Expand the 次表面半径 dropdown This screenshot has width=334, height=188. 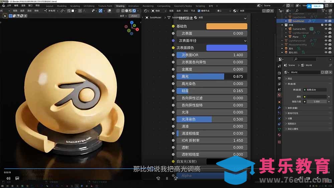[212, 40]
